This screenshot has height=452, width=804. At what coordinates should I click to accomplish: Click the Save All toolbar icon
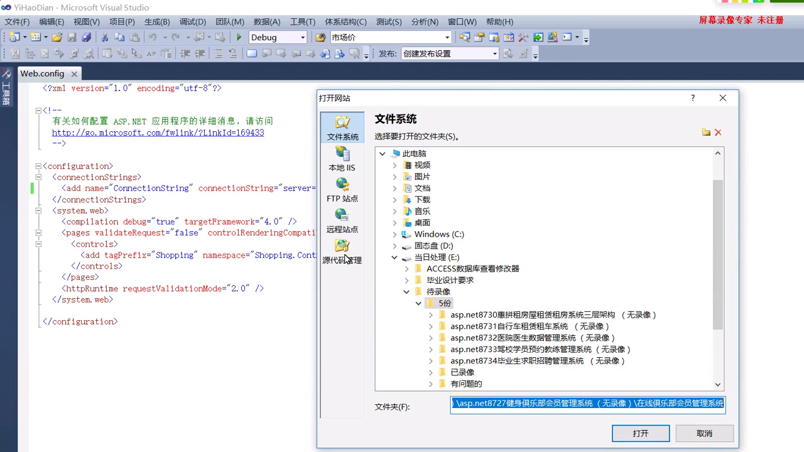click(x=87, y=37)
